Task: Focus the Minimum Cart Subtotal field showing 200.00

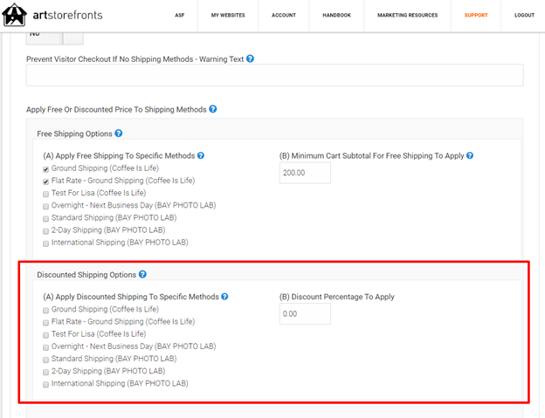Action: 305,174
